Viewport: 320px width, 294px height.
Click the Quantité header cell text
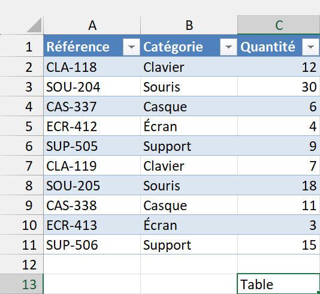267,47
